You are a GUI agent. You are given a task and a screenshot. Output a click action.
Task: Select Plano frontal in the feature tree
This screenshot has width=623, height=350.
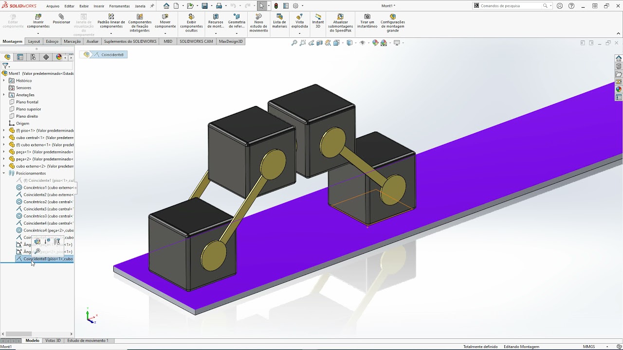[x=23, y=102]
